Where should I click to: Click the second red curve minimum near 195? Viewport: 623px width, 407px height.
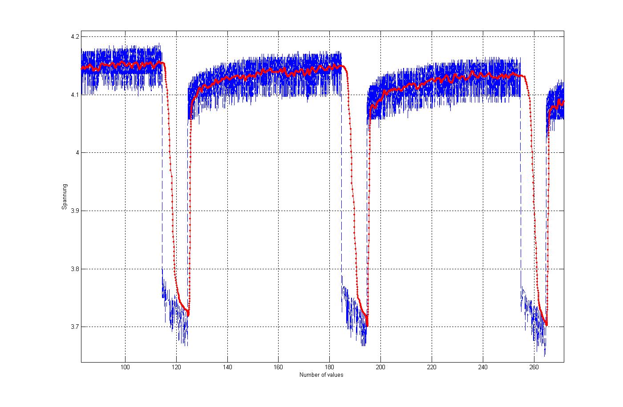(x=367, y=325)
